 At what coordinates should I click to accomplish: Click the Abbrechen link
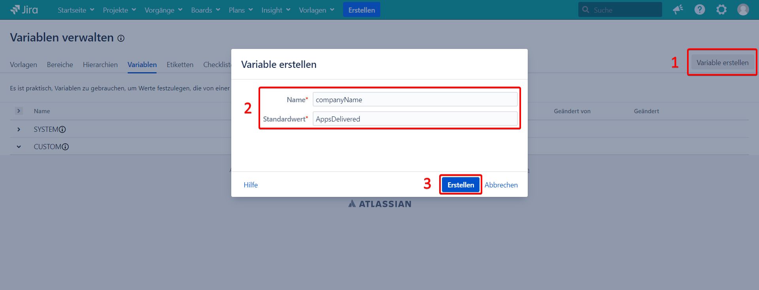pos(501,185)
